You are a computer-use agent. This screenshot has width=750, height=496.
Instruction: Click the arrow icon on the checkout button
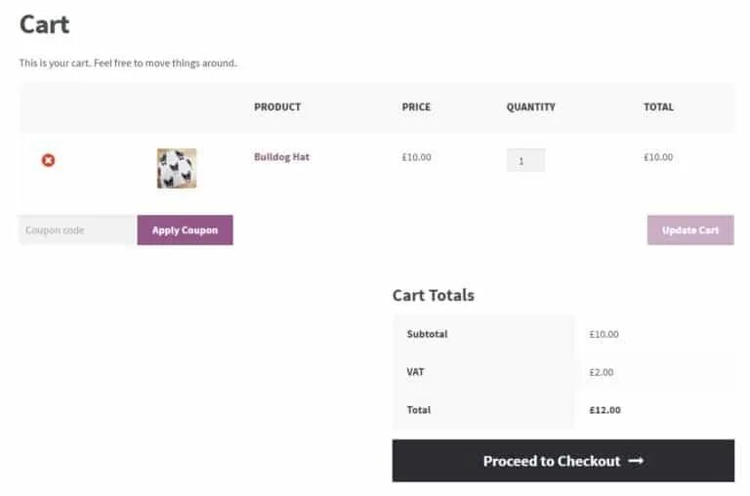click(636, 461)
